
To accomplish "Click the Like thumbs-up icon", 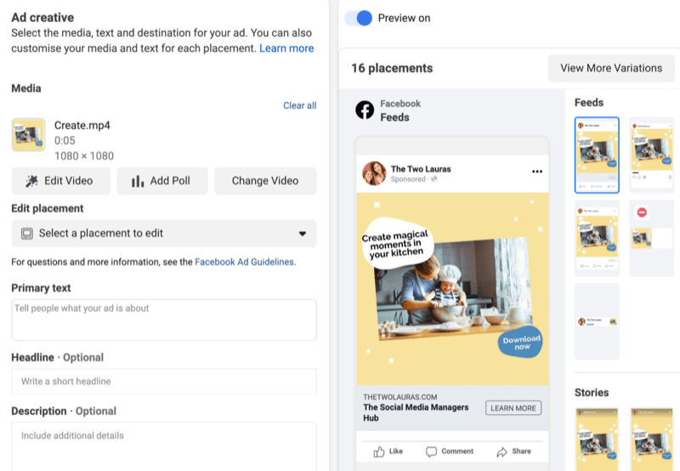I will [379, 452].
